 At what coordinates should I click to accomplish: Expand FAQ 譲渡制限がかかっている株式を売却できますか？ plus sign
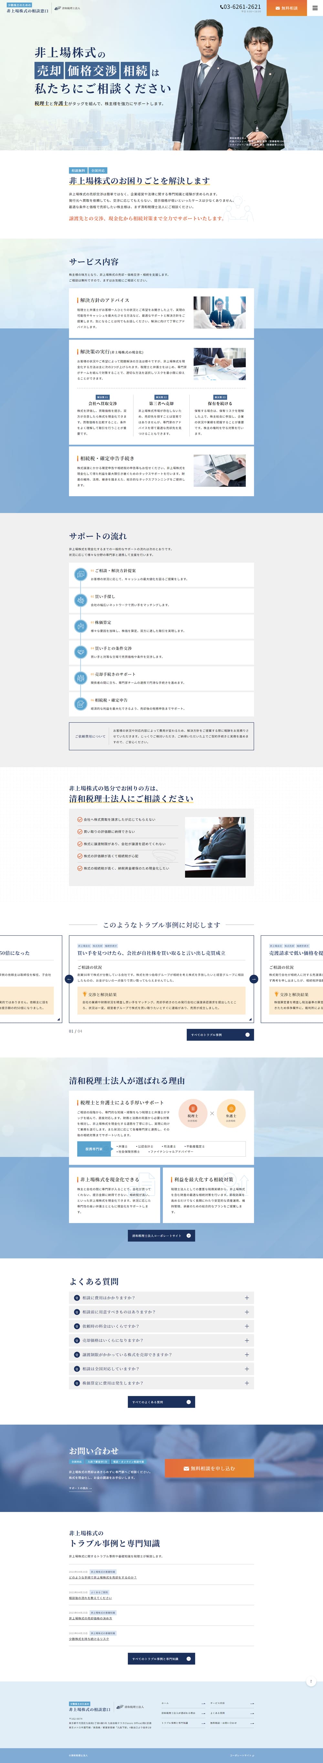[x=246, y=1354]
